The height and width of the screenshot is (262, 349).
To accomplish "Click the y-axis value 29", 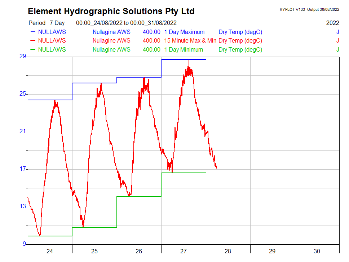I will [x=23, y=56].
